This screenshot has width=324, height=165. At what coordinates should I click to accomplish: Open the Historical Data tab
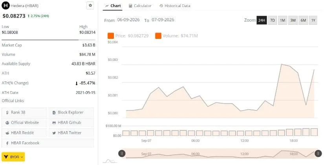pyautogui.click(x=175, y=6)
